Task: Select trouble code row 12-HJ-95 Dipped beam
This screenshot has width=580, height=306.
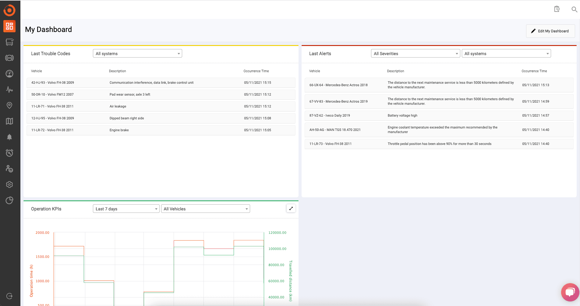Action: (x=161, y=118)
